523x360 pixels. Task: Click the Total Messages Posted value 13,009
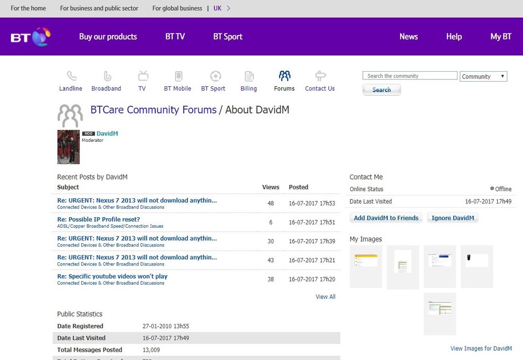tap(151, 350)
